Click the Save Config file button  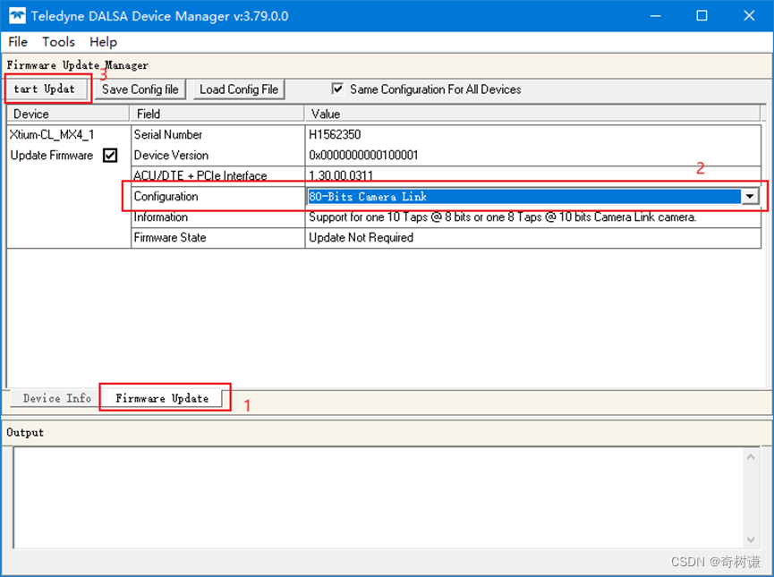(x=140, y=89)
